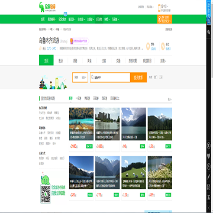Open the orange mobile phone icon in header
Screen dimensions: 213x213
(x=159, y=8)
